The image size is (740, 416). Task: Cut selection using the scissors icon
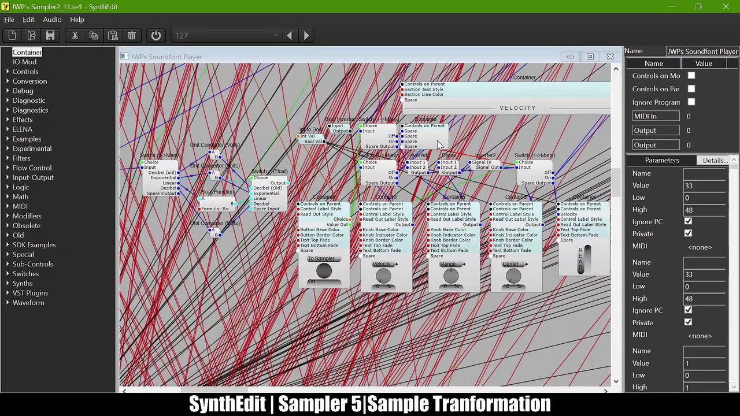pyautogui.click(x=75, y=36)
